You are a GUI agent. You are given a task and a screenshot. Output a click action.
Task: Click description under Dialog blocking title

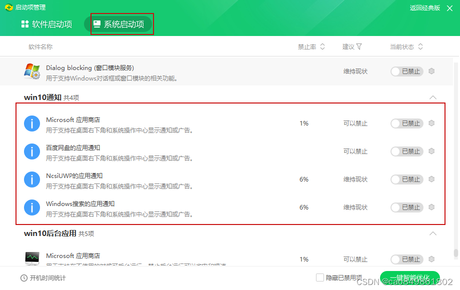(112, 78)
